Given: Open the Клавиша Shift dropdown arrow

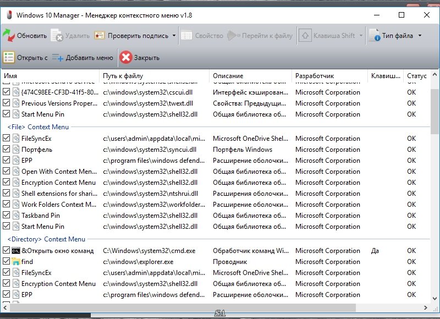Looking at the screenshot, I should 361,36.
